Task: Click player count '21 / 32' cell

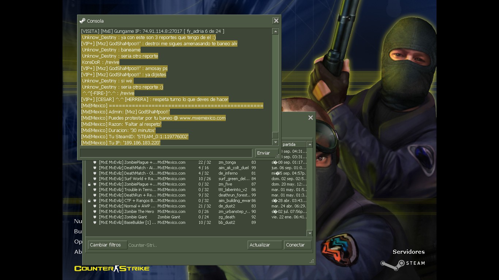Action: coord(205,206)
